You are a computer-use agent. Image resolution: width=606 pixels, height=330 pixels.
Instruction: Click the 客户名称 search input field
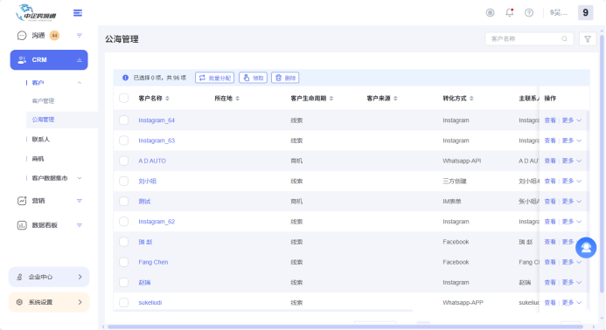pos(529,39)
